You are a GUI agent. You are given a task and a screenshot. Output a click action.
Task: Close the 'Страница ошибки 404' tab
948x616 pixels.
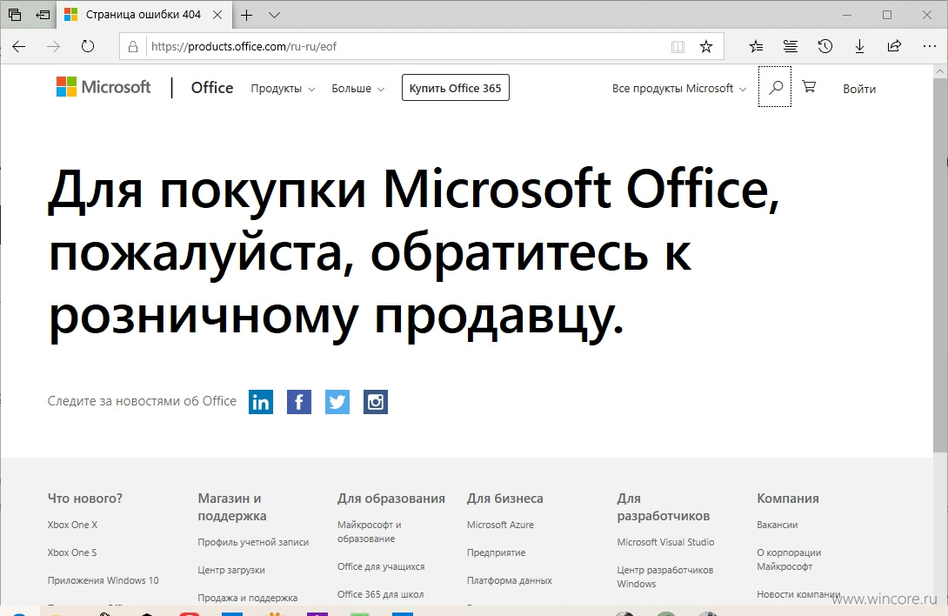[217, 15]
